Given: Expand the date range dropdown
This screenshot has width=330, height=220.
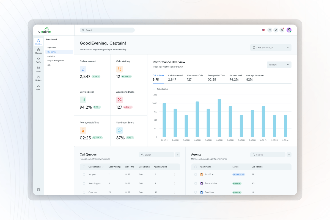Looking at the screenshot, I should 271,48.
